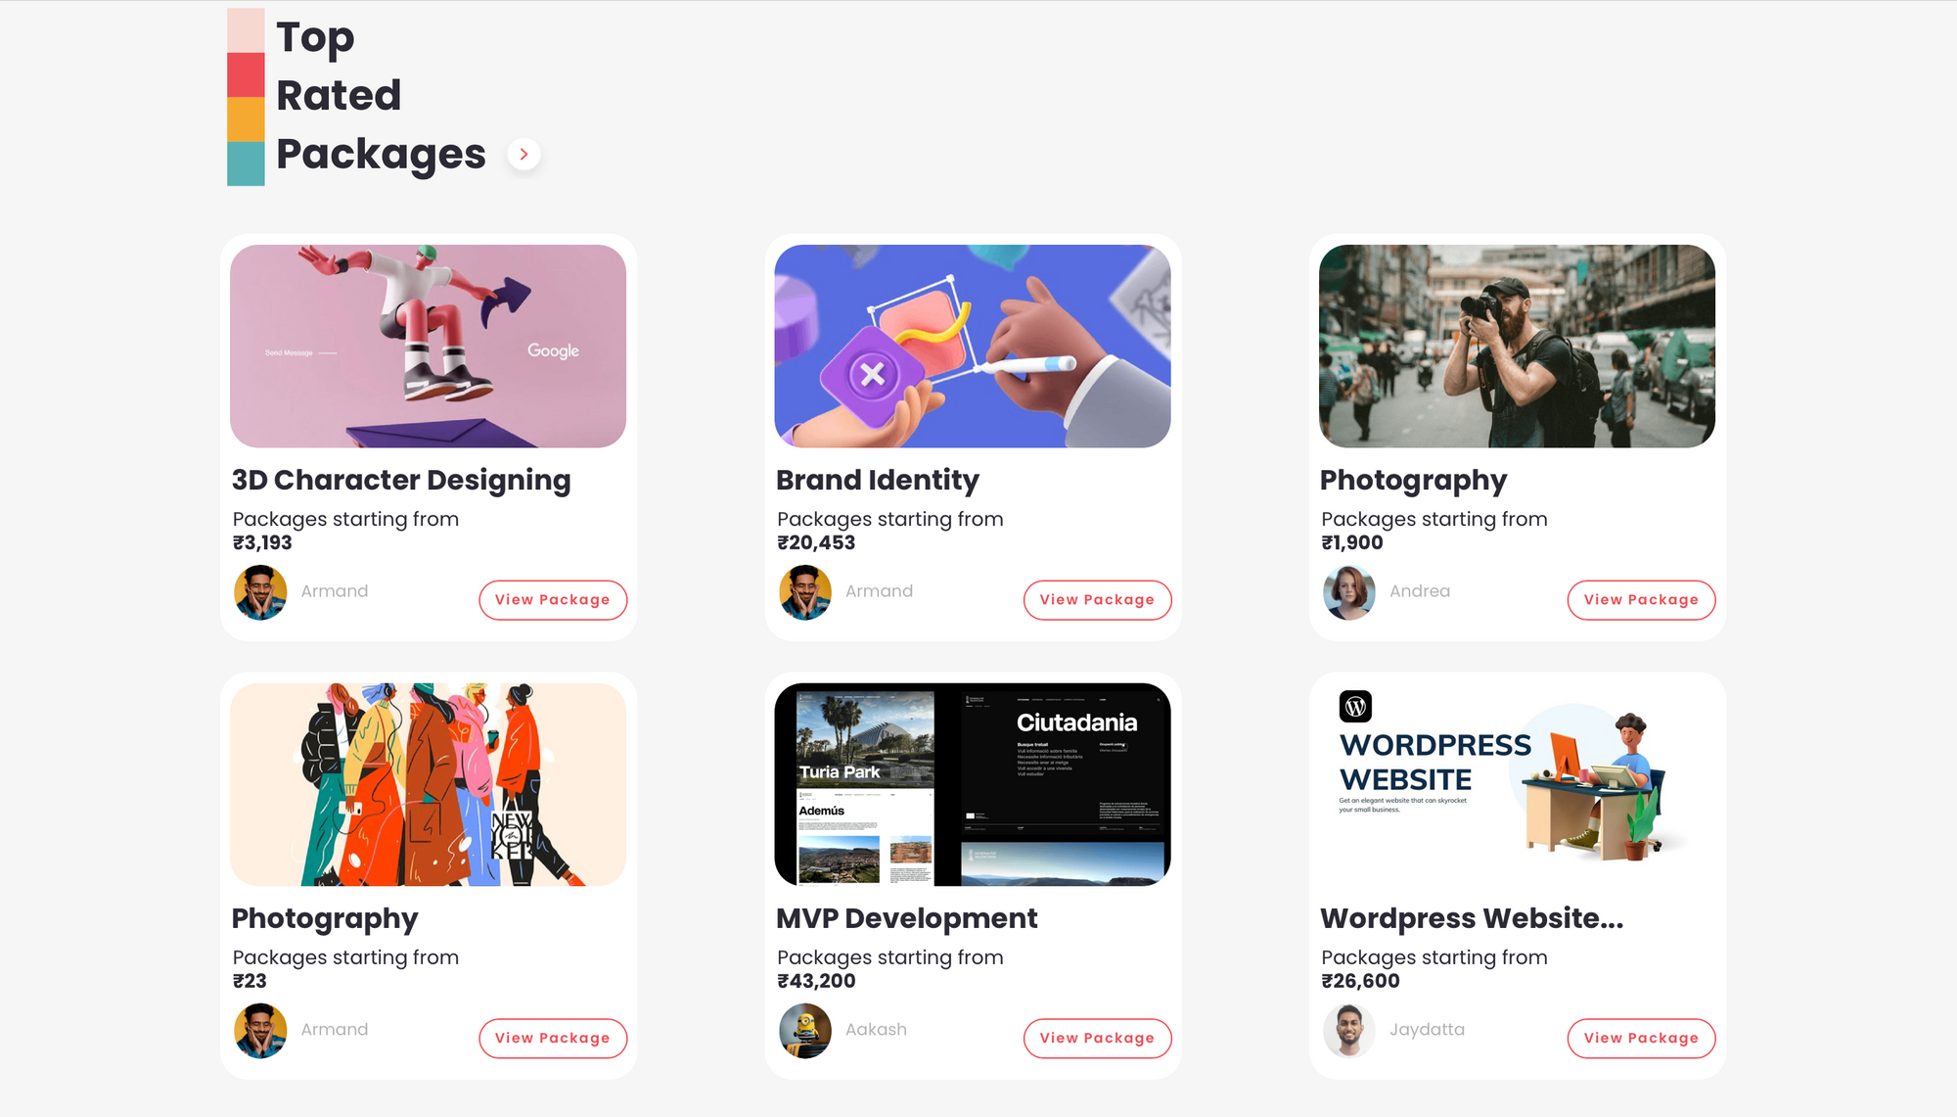
Task: Click Armand's avatar on Brand Identity card
Action: click(x=805, y=592)
